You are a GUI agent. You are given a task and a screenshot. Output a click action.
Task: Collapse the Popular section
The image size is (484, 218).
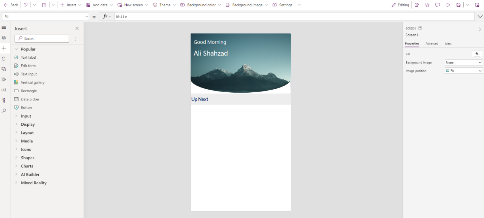(x=16, y=49)
